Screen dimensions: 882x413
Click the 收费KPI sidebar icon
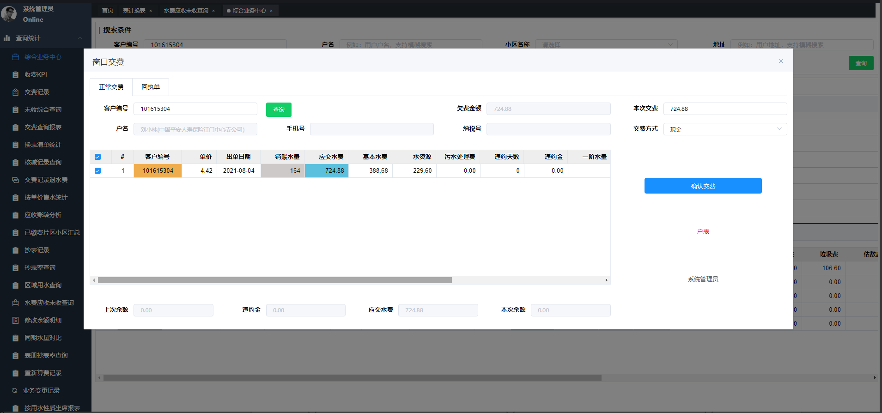click(x=15, y=75)
